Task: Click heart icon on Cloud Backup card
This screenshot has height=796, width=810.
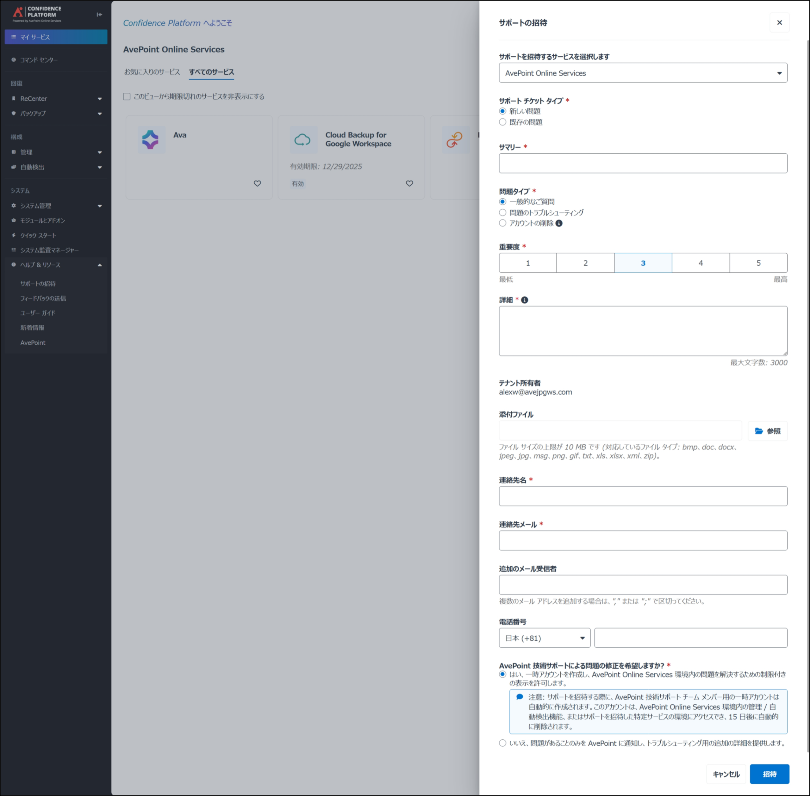Action: click(x=409, y=183)
